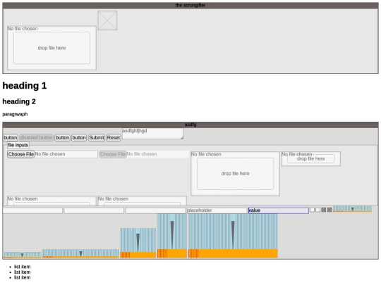Click the middle 'list item' bullet
Viewport: 381px width, 285px height.
point(23,272)
